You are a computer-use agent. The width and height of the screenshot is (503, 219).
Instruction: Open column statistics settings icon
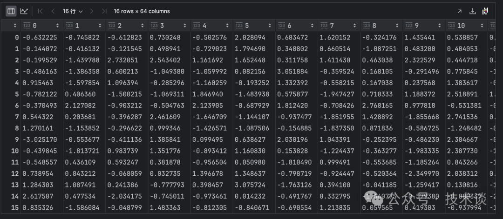(485, 11)
